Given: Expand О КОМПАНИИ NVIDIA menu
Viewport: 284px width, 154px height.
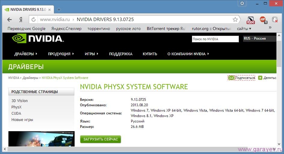Looking at the screenshot, I should [x=188, y=54].
